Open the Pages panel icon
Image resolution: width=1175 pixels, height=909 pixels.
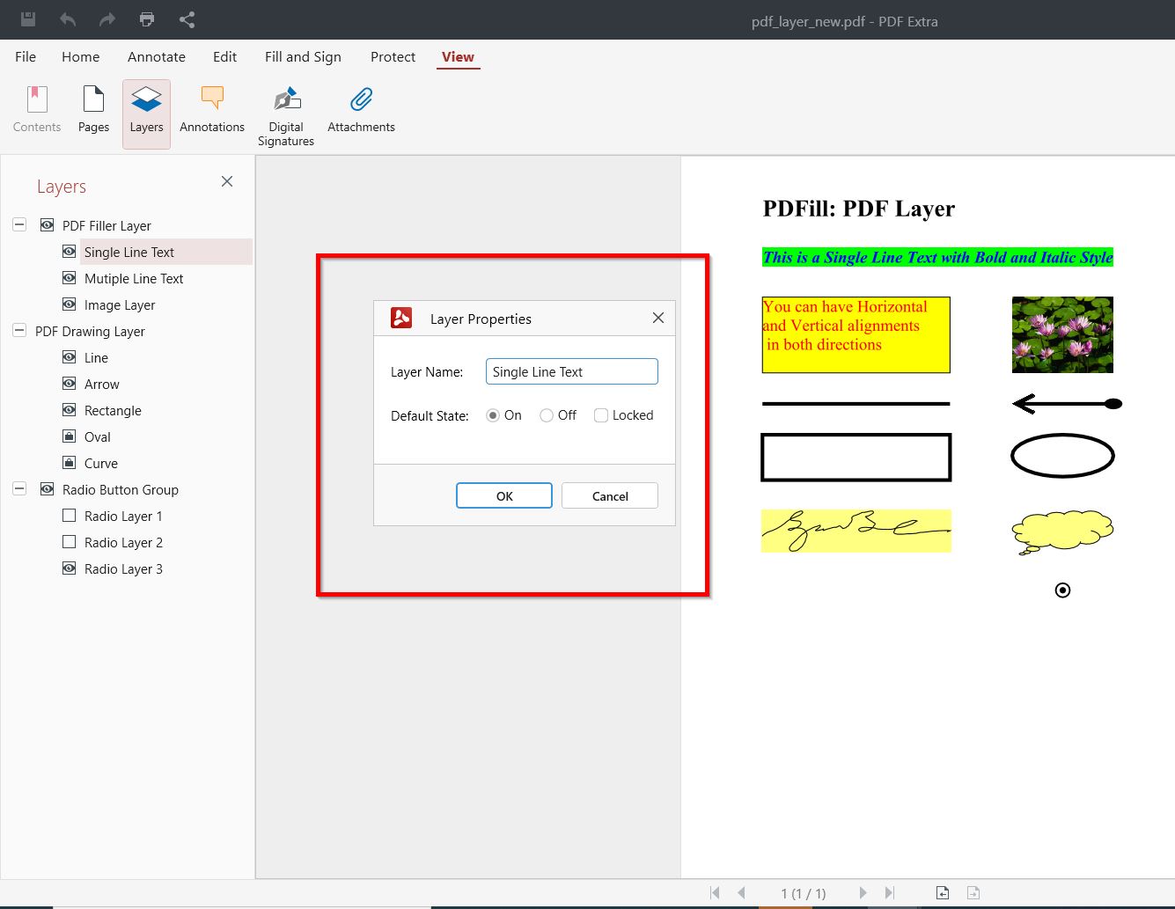tap(92, 110)
